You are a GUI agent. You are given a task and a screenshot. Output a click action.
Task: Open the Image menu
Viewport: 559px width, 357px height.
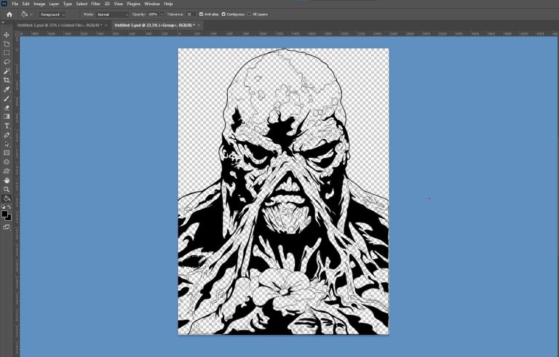click(39, 4)
